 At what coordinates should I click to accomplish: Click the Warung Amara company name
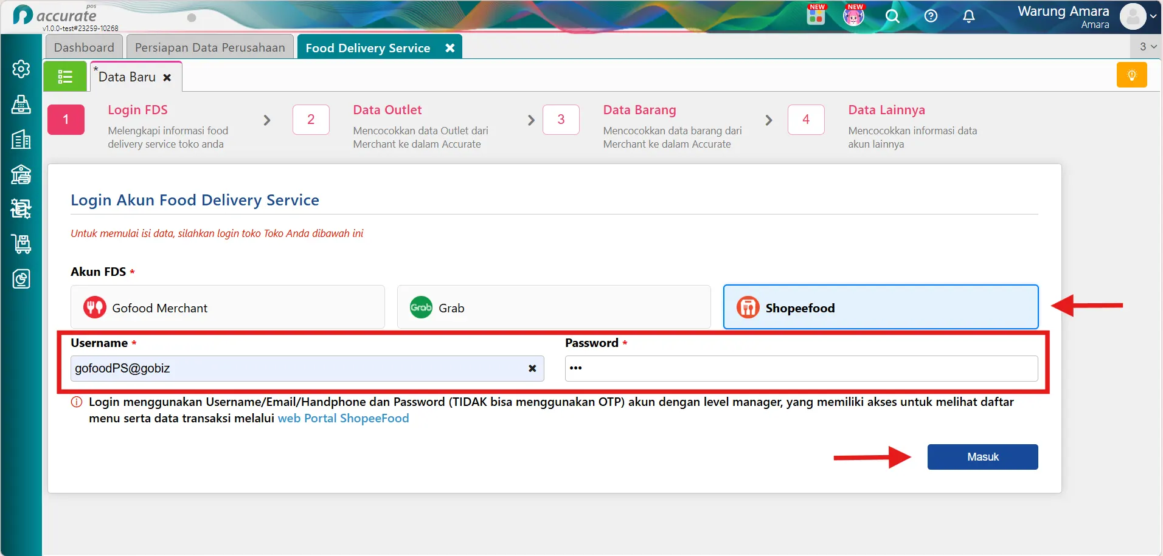click(x=1063, y=12)
